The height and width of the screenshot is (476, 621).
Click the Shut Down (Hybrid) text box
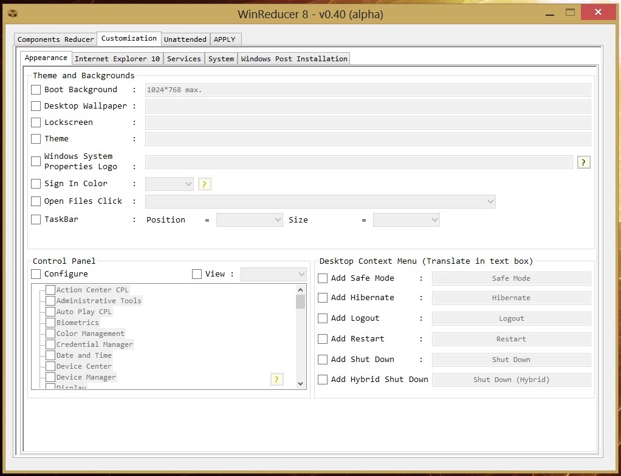[511, 380]
